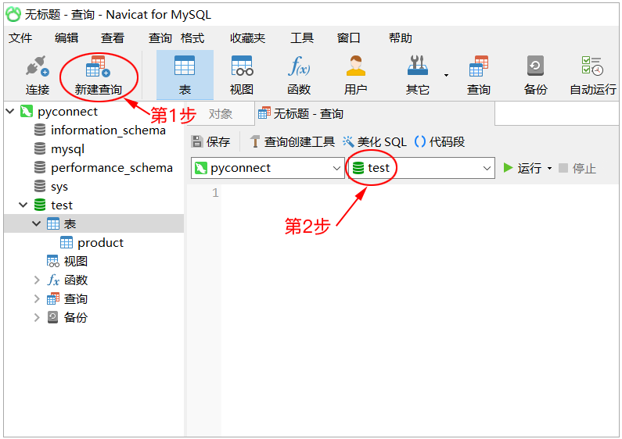Select the Backups (备份) tree item
The height and width of the screenshot is (439, 622).
(75, 317)
